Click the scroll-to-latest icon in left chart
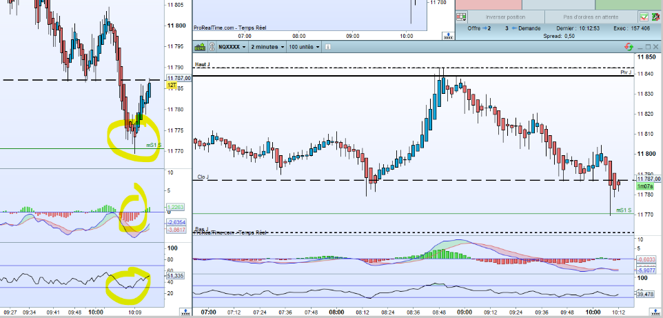This screenshot has height=318, width=663. pos(185,312)
